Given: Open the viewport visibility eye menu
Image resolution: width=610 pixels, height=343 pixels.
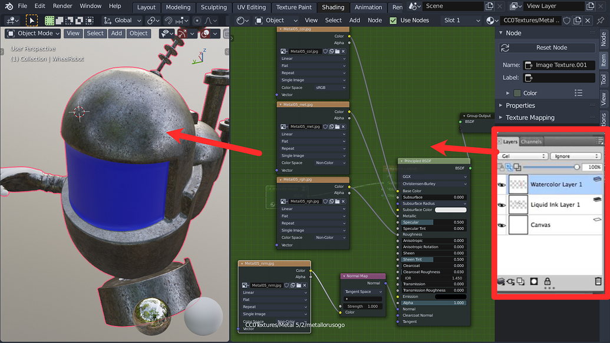Looking at the screenshot, I should point(167,34).
